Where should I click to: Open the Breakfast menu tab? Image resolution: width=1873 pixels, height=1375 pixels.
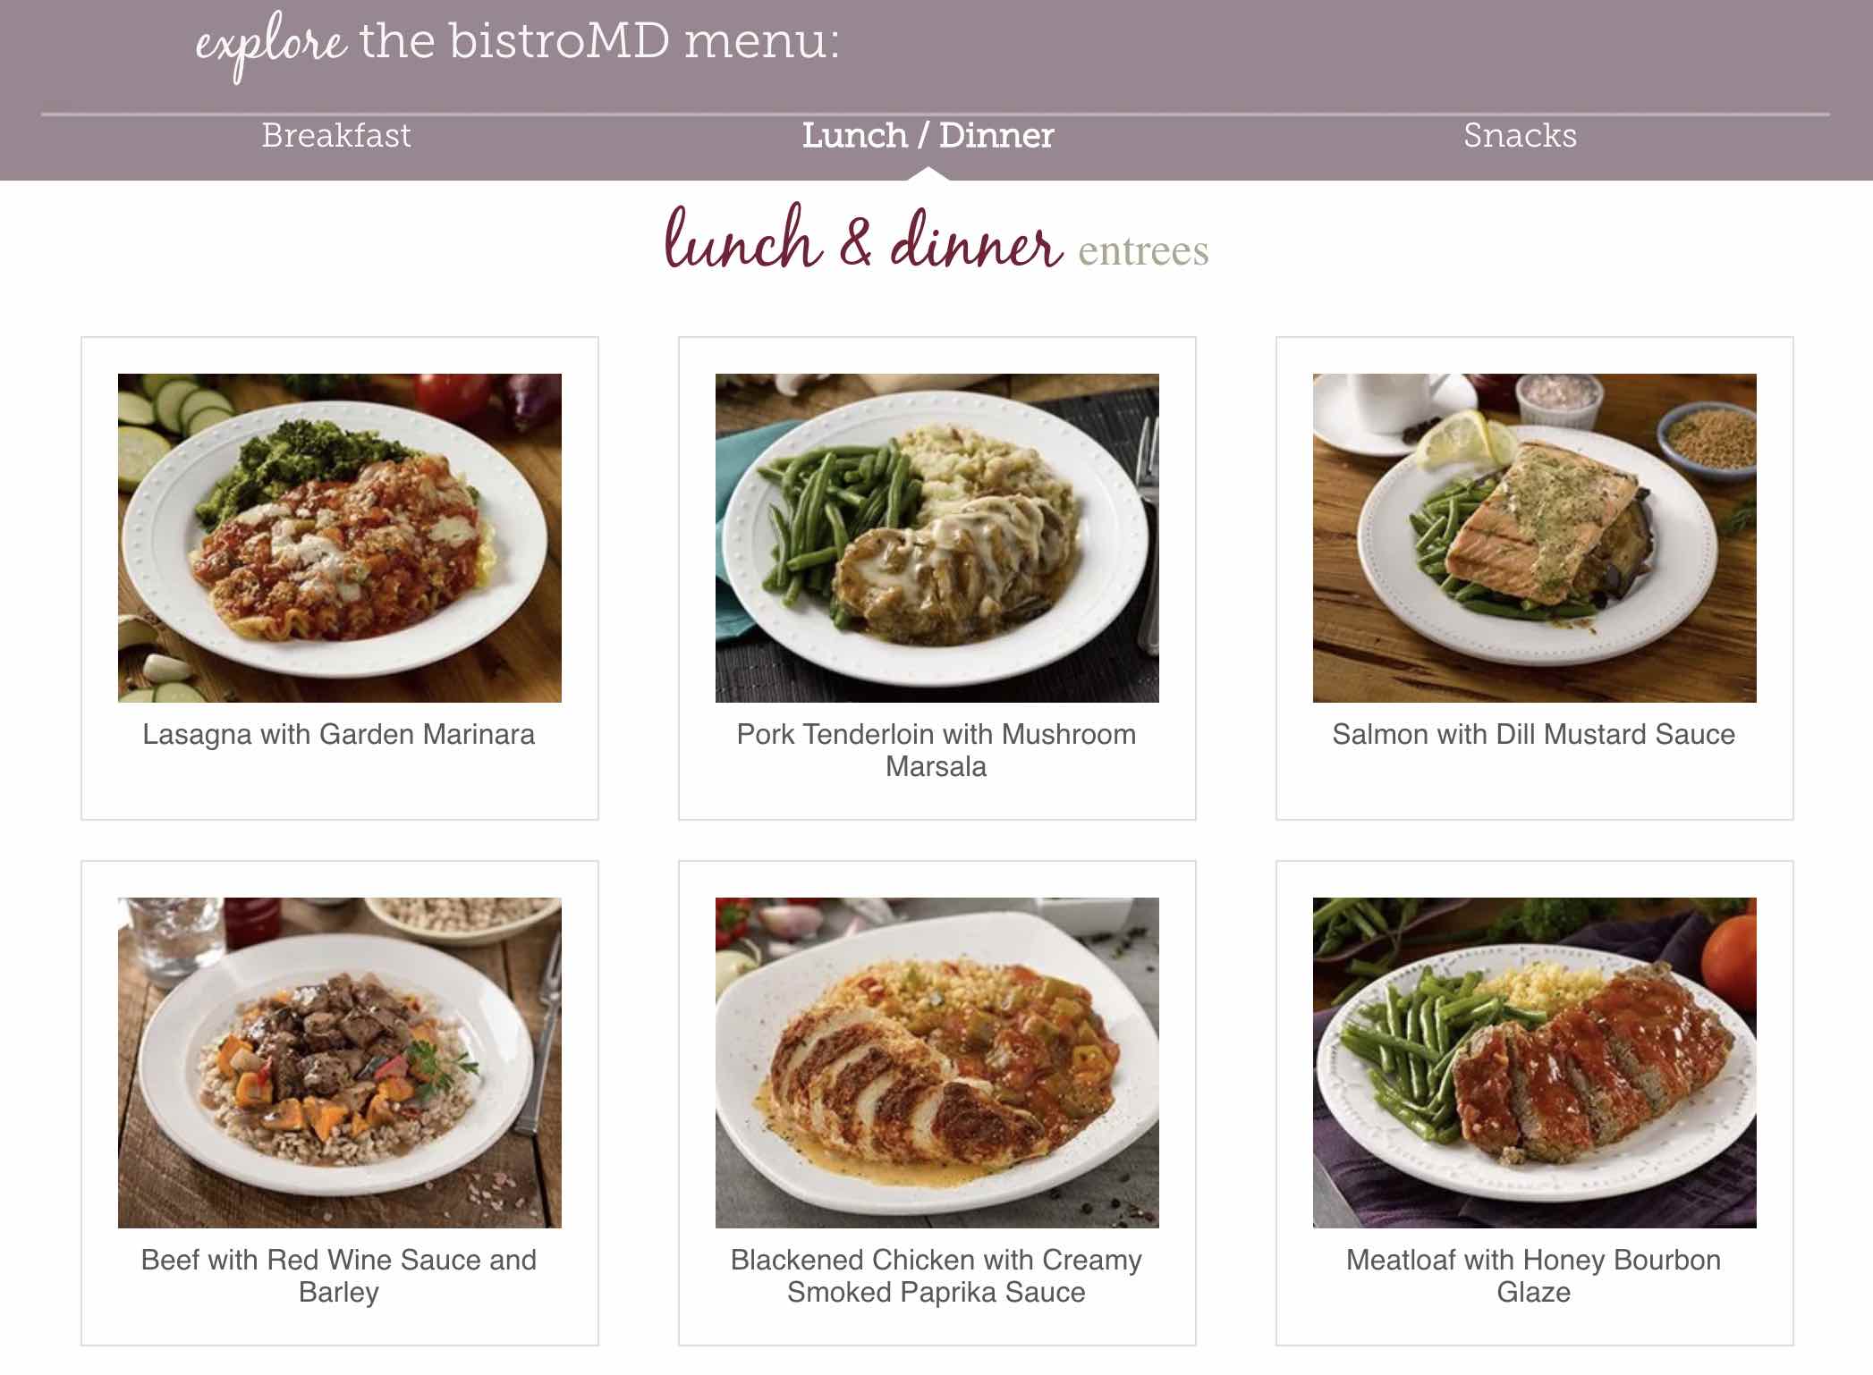coord(336,136)
